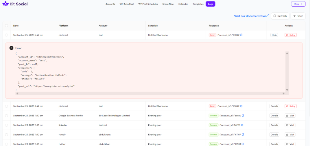Copy response of Google Business Profile row
Viewport: 310px width, 146px height.
pos(243,116)
